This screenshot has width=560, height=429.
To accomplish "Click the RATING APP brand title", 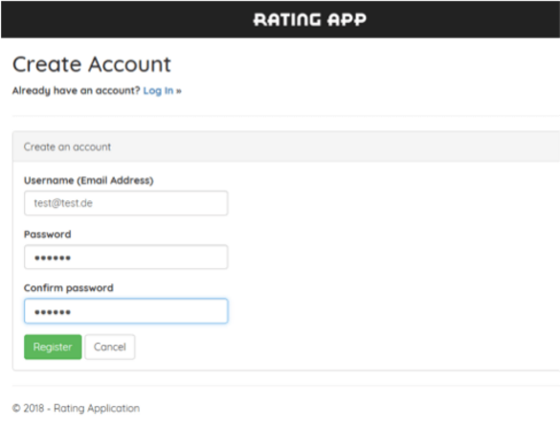I will click(309, 20).
